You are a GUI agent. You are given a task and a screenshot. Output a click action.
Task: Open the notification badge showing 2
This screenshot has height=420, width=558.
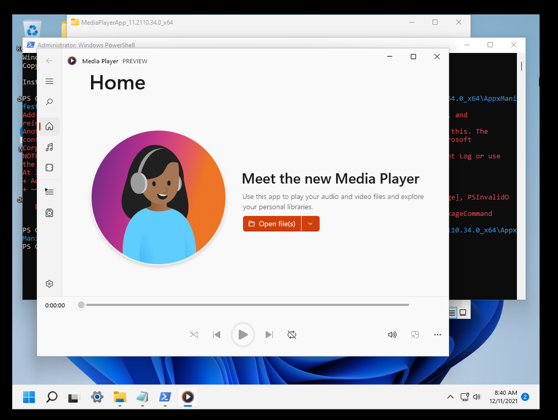(525, 397)
